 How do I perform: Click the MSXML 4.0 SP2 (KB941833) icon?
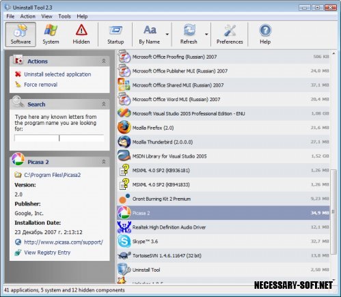point(124,184)
